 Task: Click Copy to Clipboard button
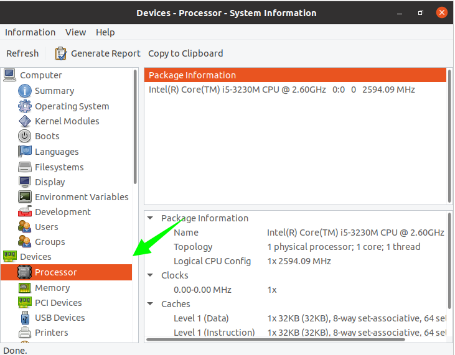coord(185,53)
